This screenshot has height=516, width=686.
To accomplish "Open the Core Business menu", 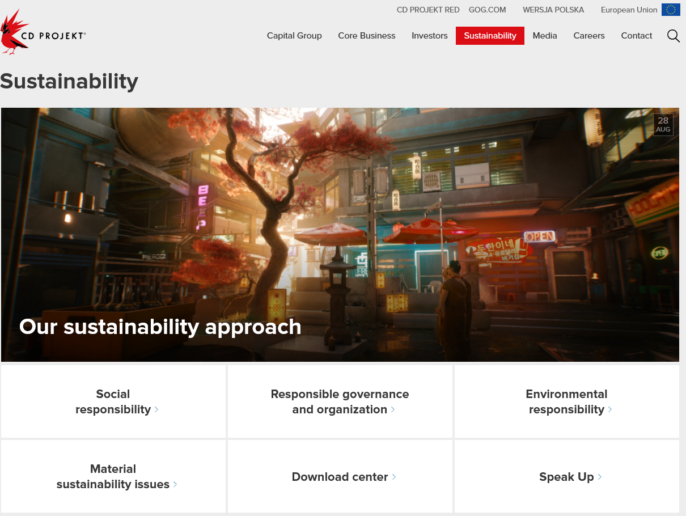I will point(367,36).
